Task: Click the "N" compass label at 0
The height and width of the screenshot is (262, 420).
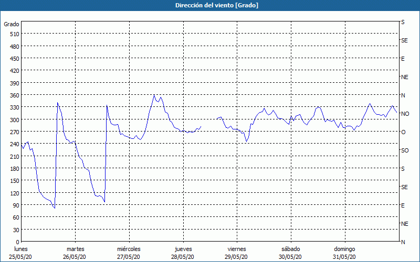Action: 403,242
